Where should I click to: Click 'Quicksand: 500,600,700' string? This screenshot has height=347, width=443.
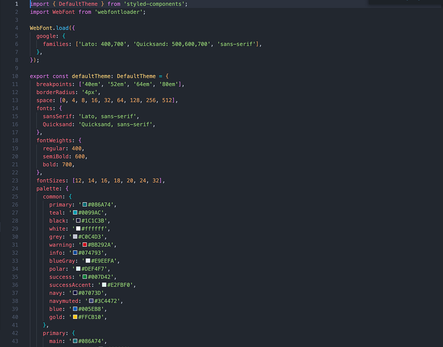click(x=172, y=44)
